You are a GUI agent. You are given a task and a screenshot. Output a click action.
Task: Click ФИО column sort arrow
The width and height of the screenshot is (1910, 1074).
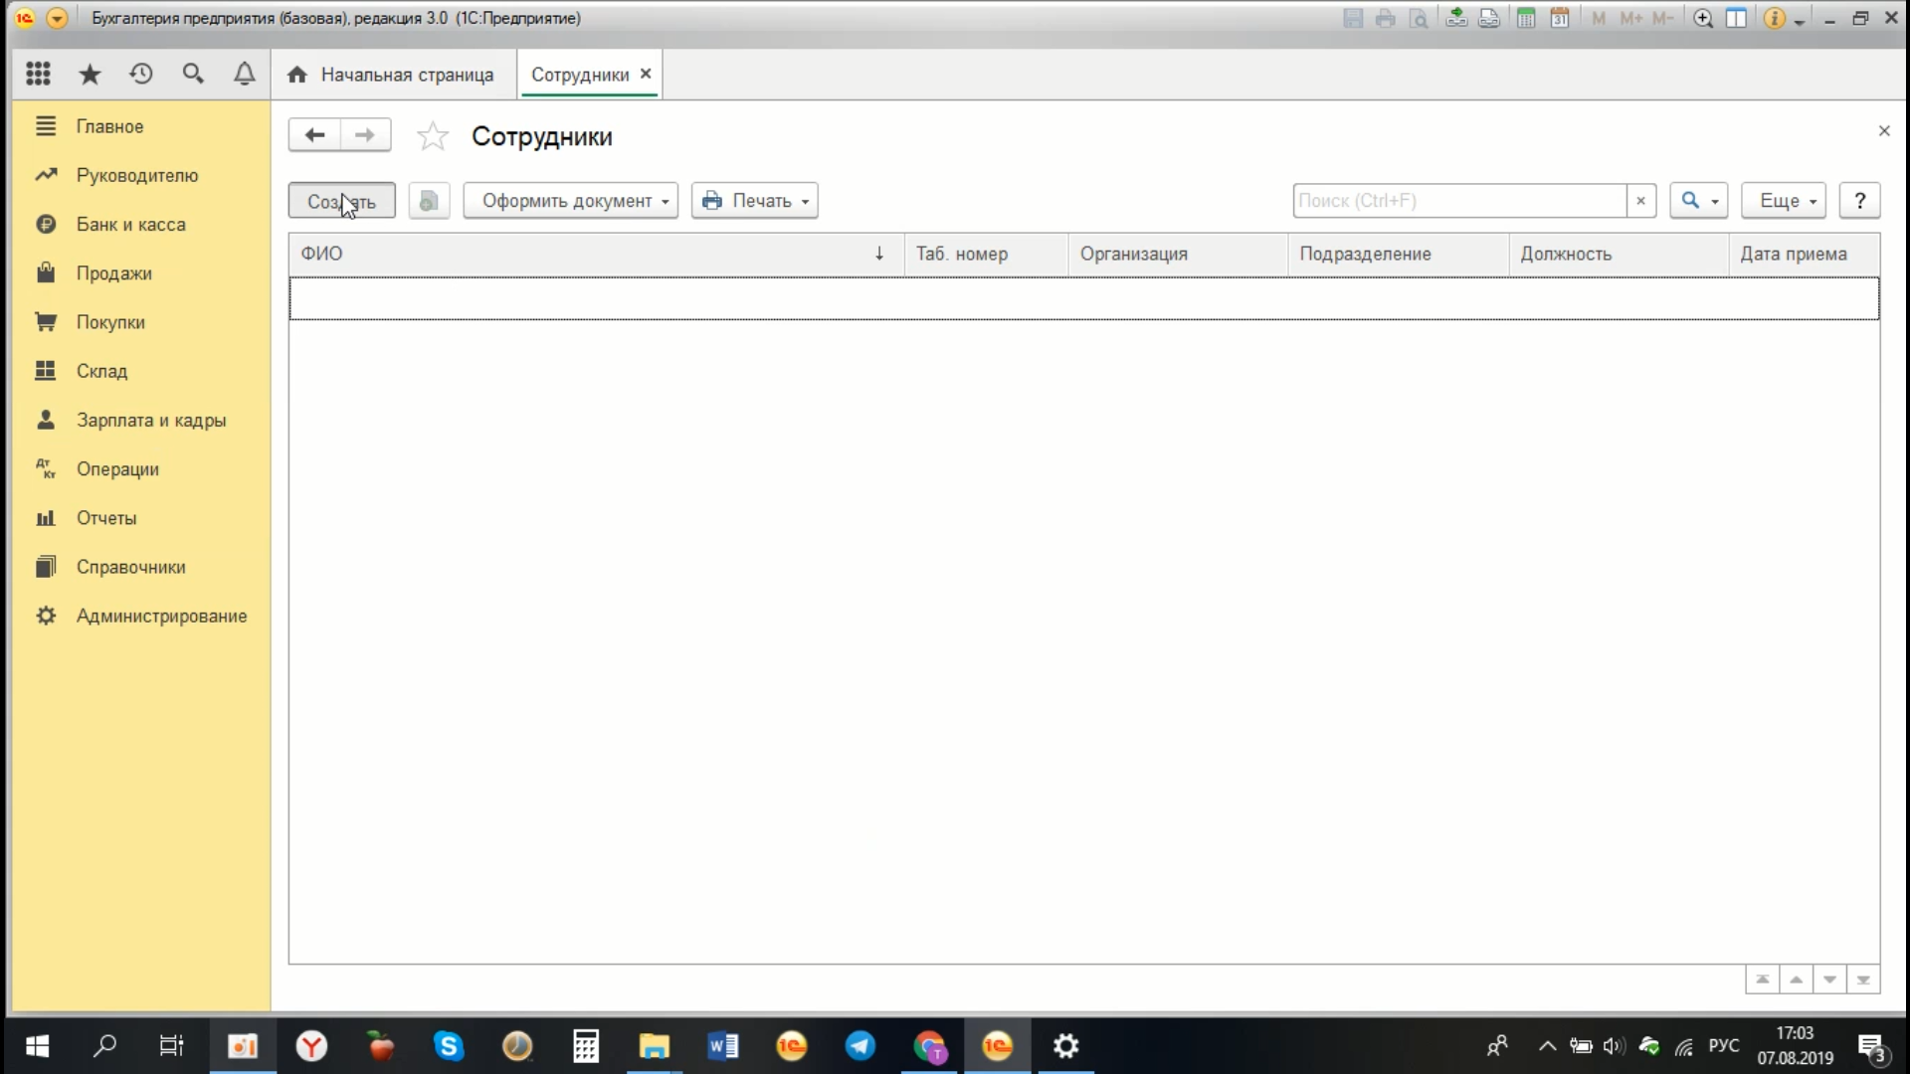tap(879, 254)
